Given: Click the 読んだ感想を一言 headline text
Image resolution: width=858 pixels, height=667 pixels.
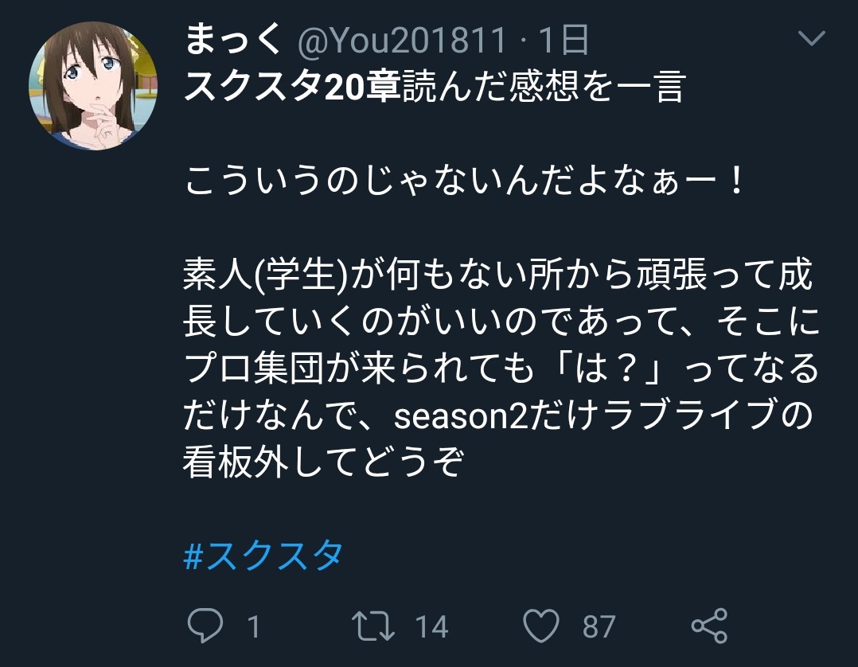Looking at the screenshot, I should point(544,87).
